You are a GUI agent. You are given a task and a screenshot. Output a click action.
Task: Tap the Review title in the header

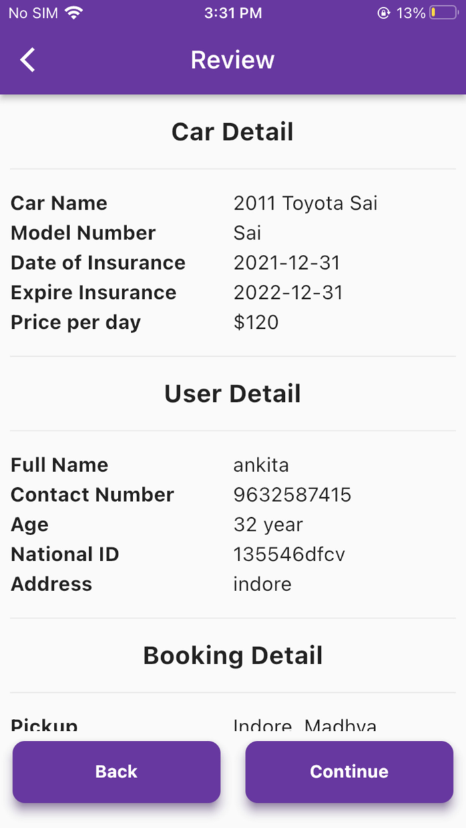pyautogui.click(x=232, y=59)
